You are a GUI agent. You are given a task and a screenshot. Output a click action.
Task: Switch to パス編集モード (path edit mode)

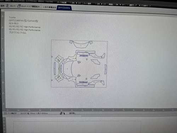145,5
